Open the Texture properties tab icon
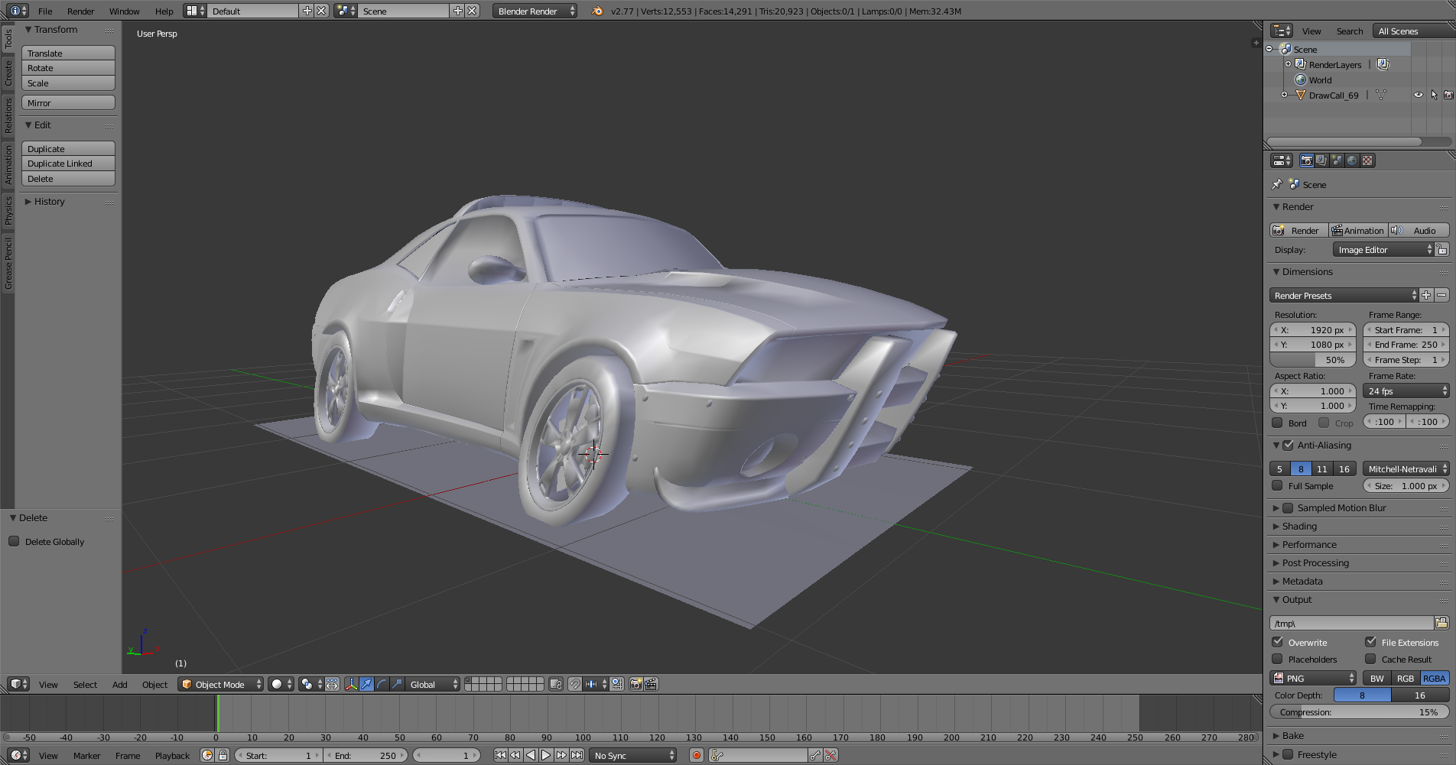 tap(1367, 160)
